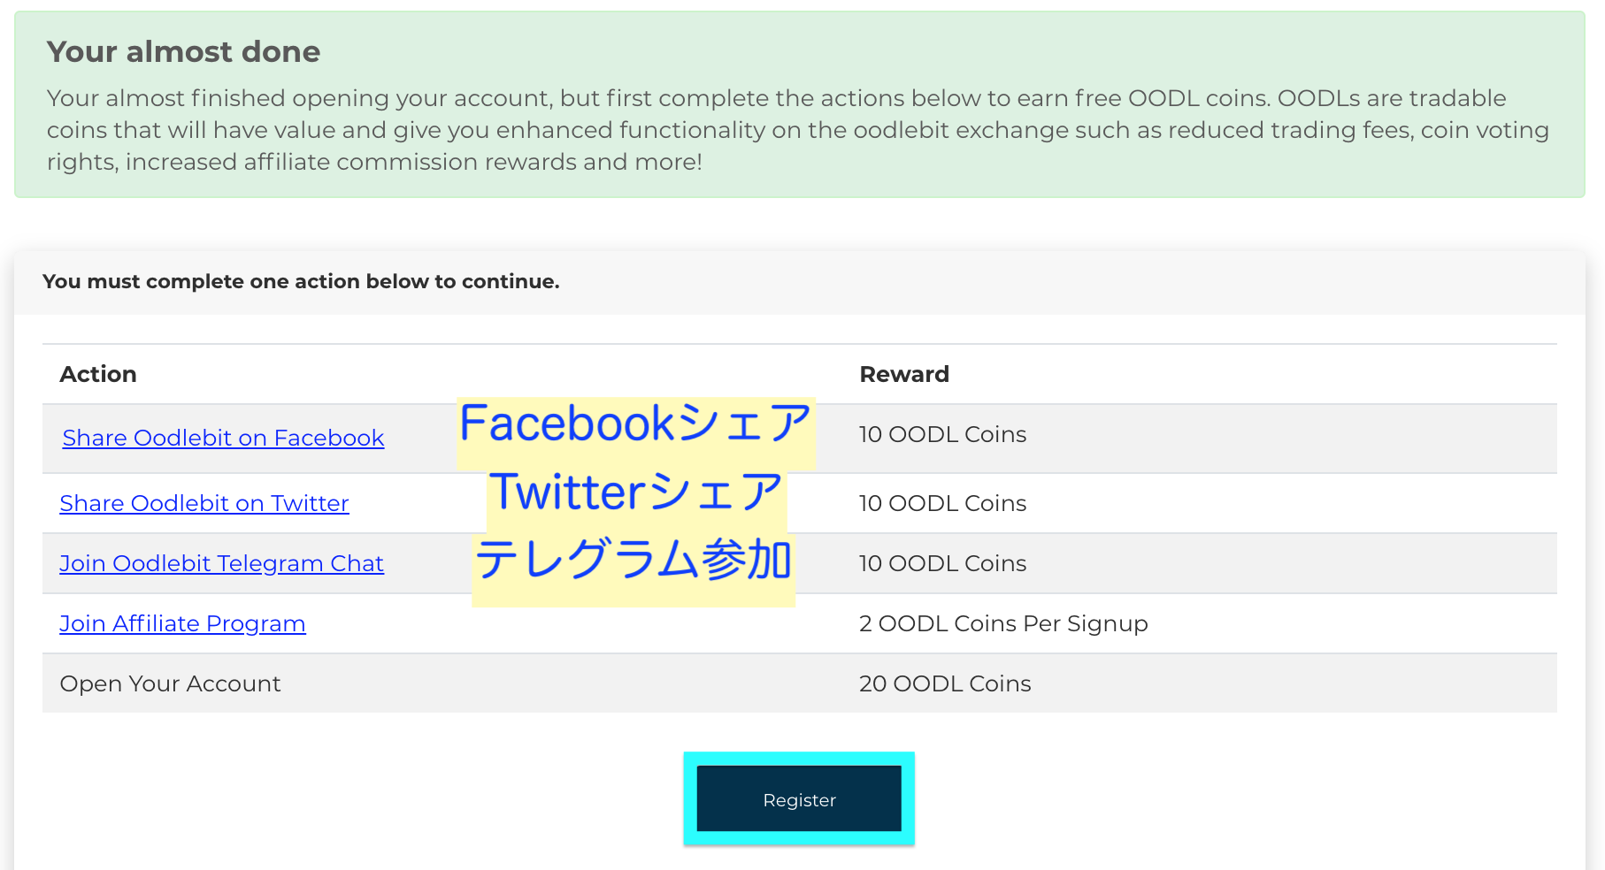Click the テレグラム参加 yellow annotation
Image resolution: width=1605 pixels, height=870 pixels.
tap(634, 562)
